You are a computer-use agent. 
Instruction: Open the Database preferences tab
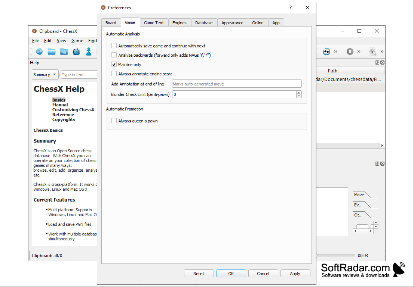tap(204, 23)
